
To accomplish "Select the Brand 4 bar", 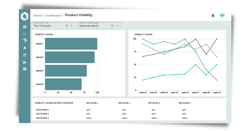I will pos(63,84).
